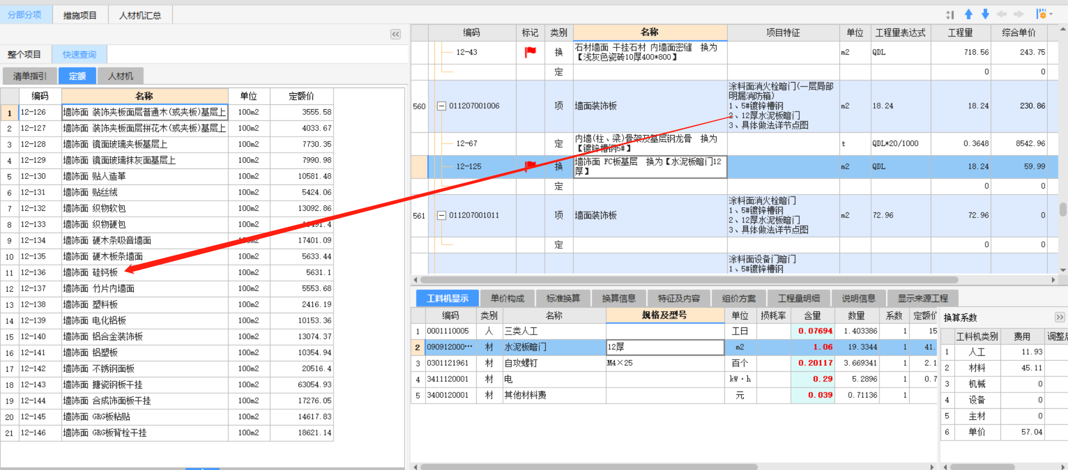Click row 12-43 石材墙面 干挂石材 name cell
The image size is (1068, 470).
[x=650, y=52]
